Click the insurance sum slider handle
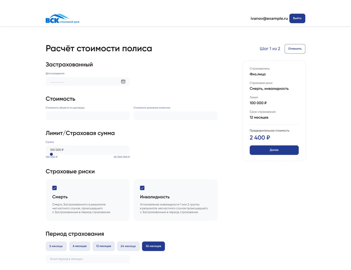Image resolution: width=351 pixels, height=270 pixels. pos(51,154)
